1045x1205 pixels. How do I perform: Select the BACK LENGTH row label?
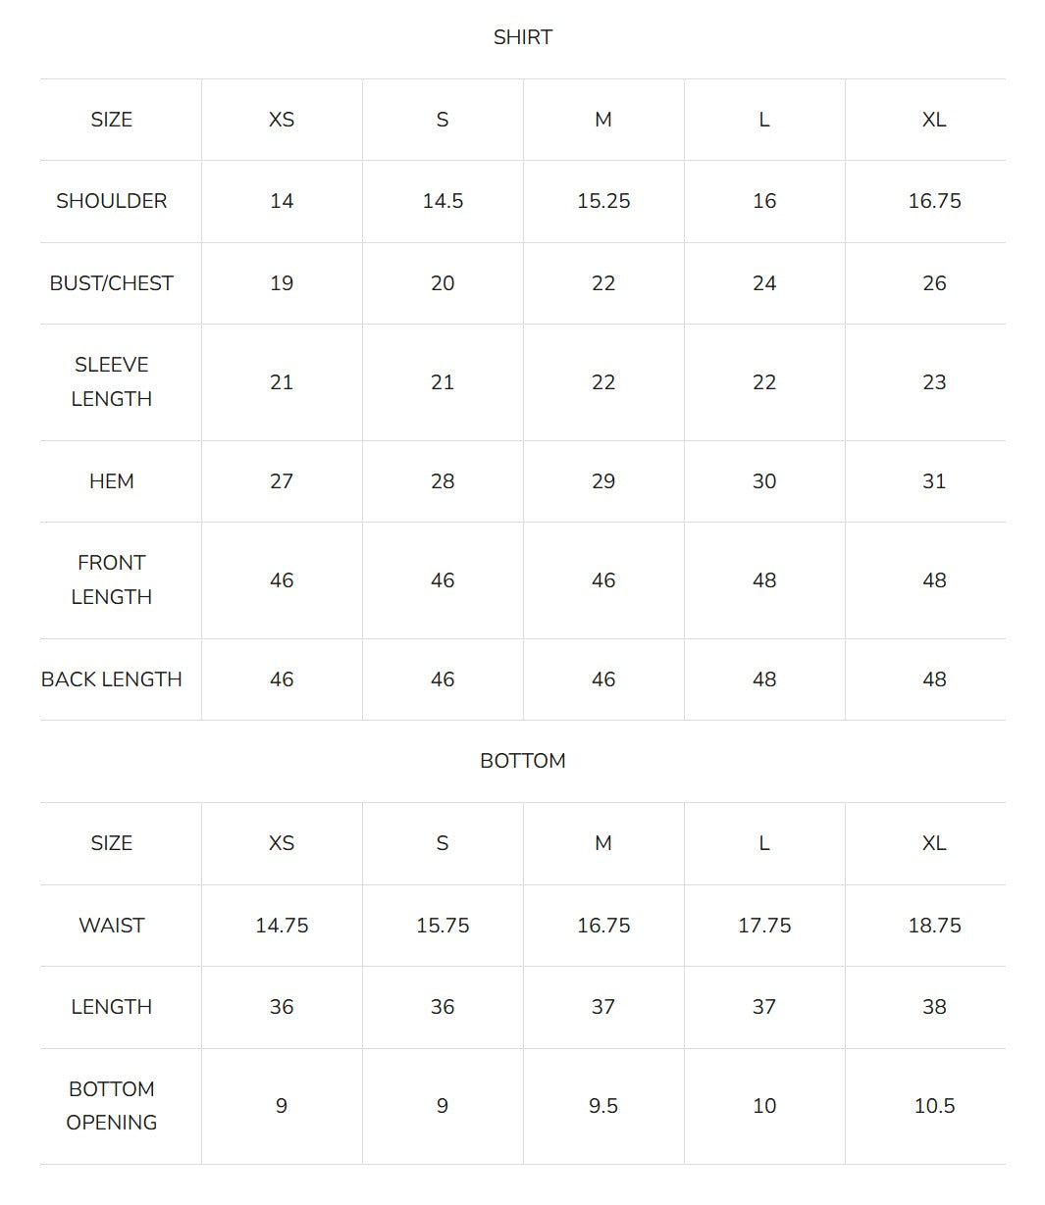112,679
